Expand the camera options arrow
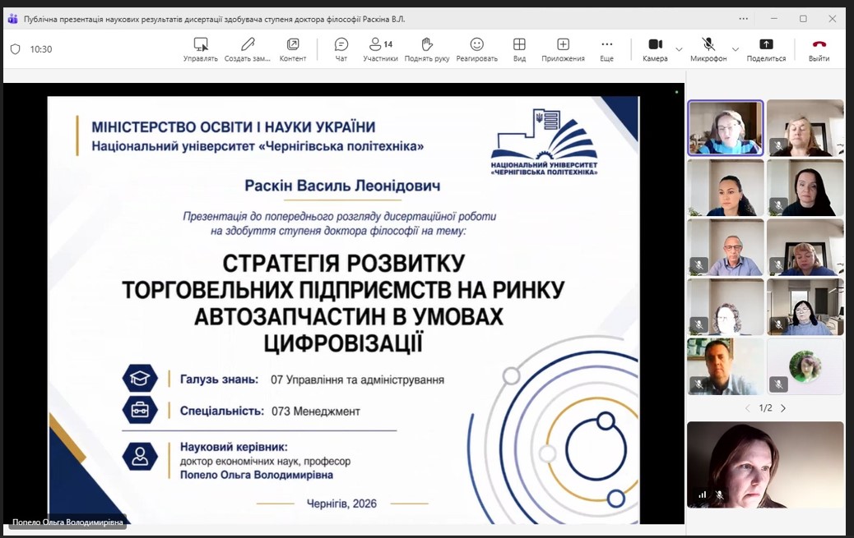 pos(679,49)
